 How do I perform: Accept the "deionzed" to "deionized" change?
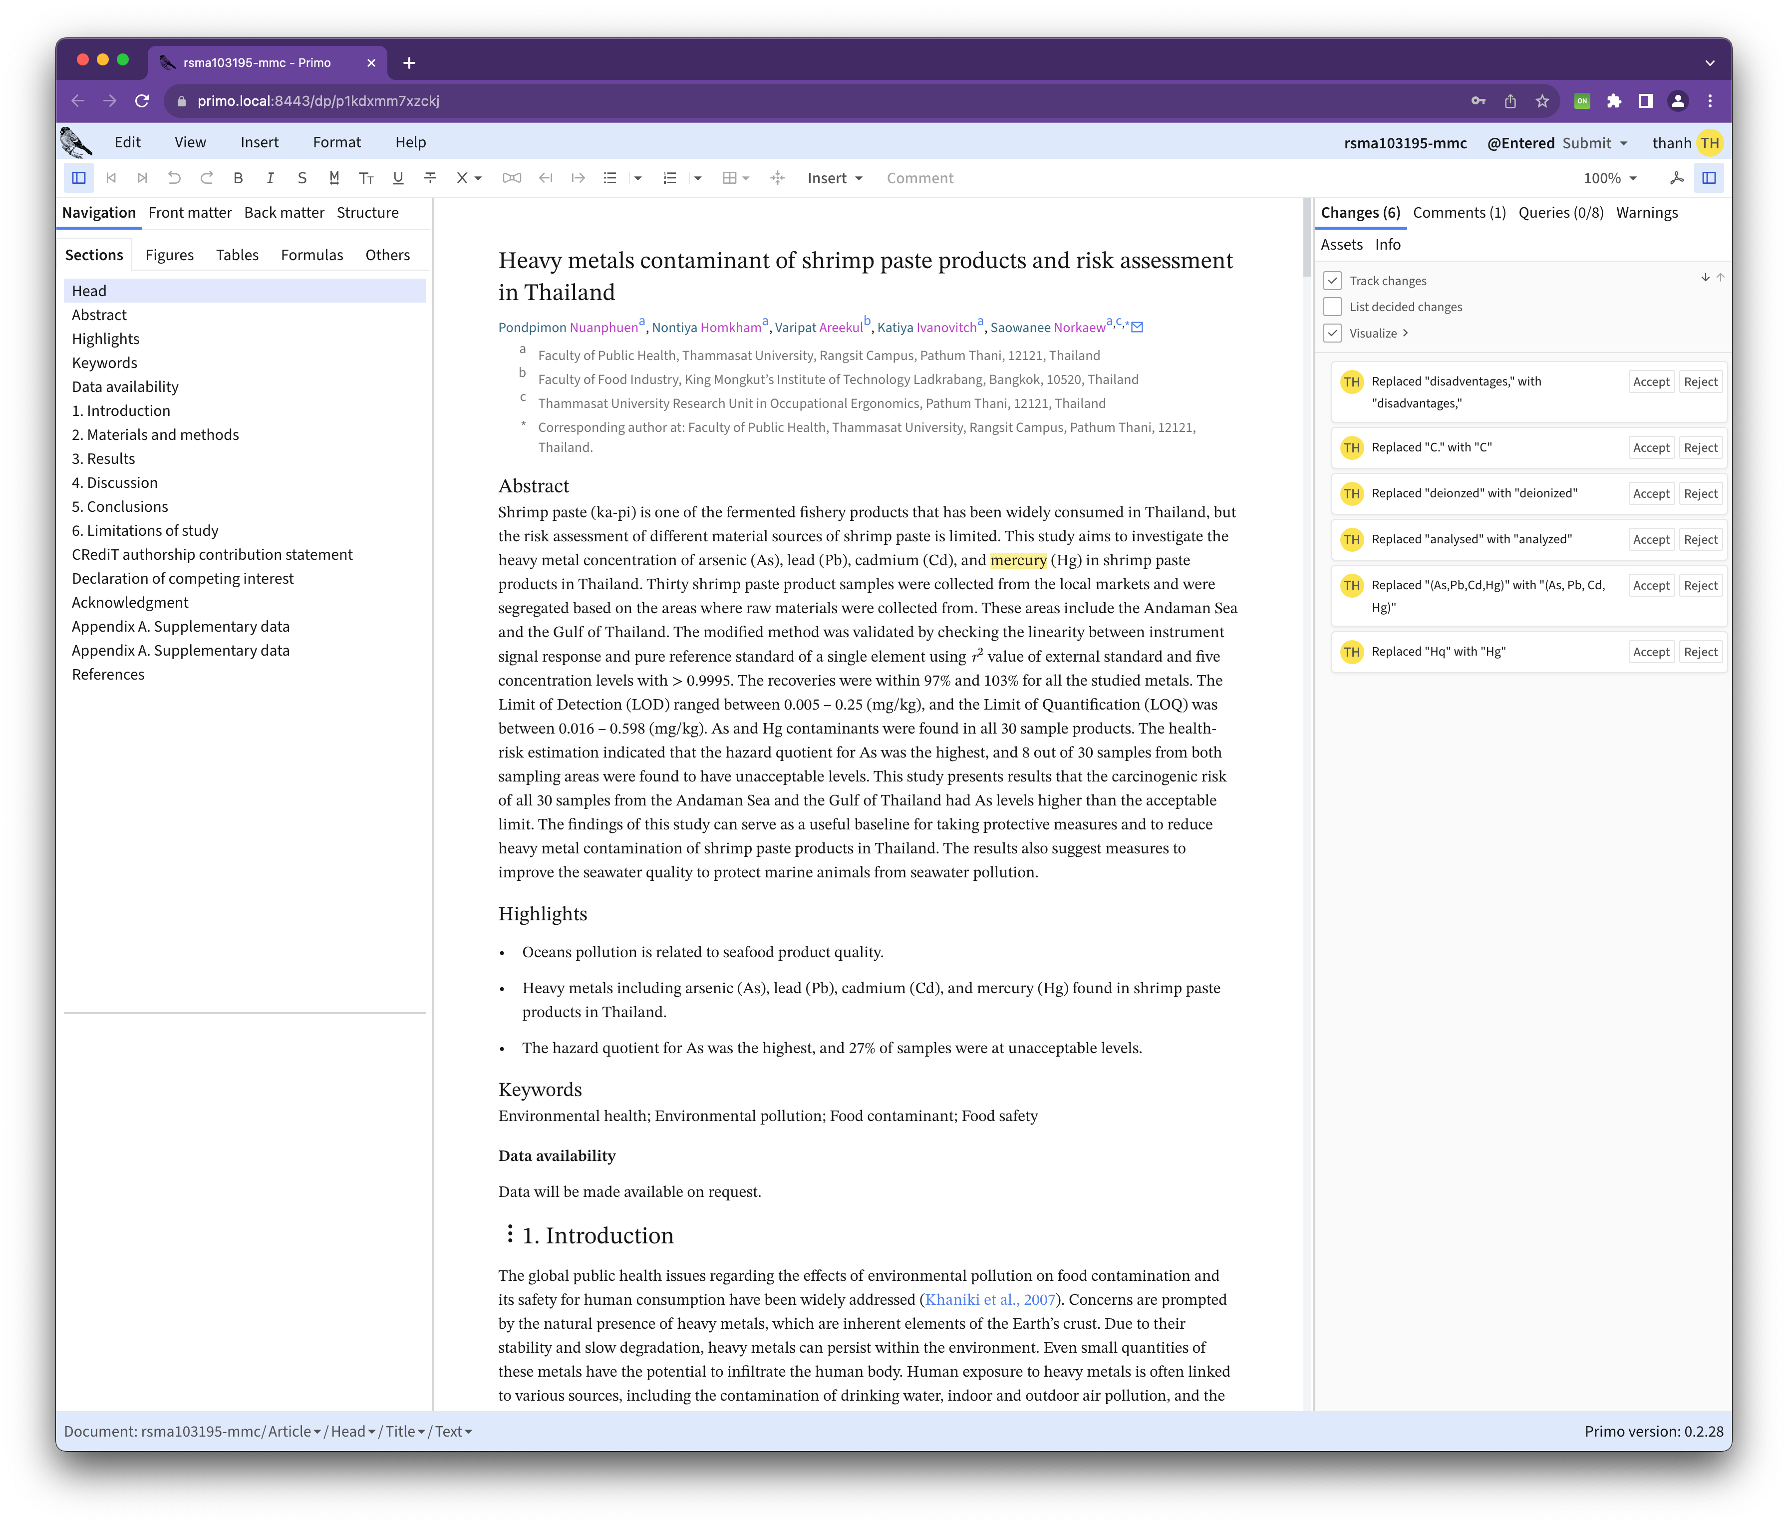click(x=1651, y=494)
